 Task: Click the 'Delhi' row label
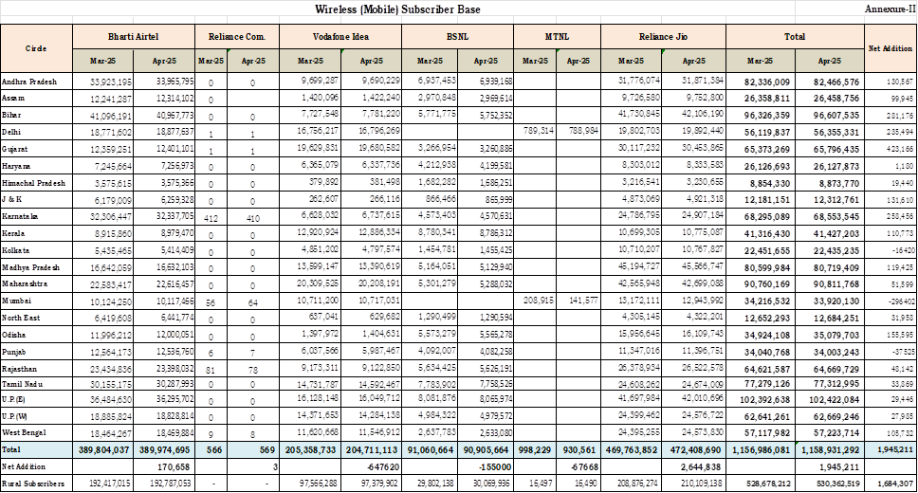[x=11, y=133]
